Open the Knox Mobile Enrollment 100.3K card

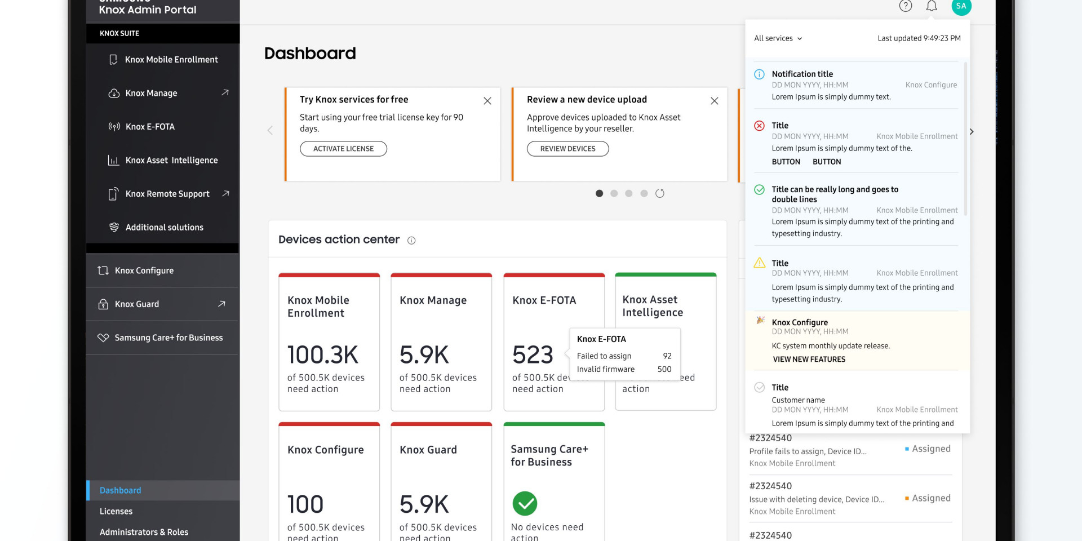pos(329,342)
